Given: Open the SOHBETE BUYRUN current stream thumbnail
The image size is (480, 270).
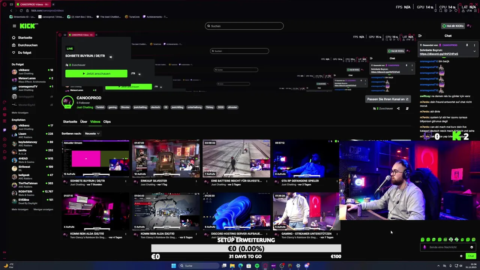Looking at the screenshot, I should [96, 159].
